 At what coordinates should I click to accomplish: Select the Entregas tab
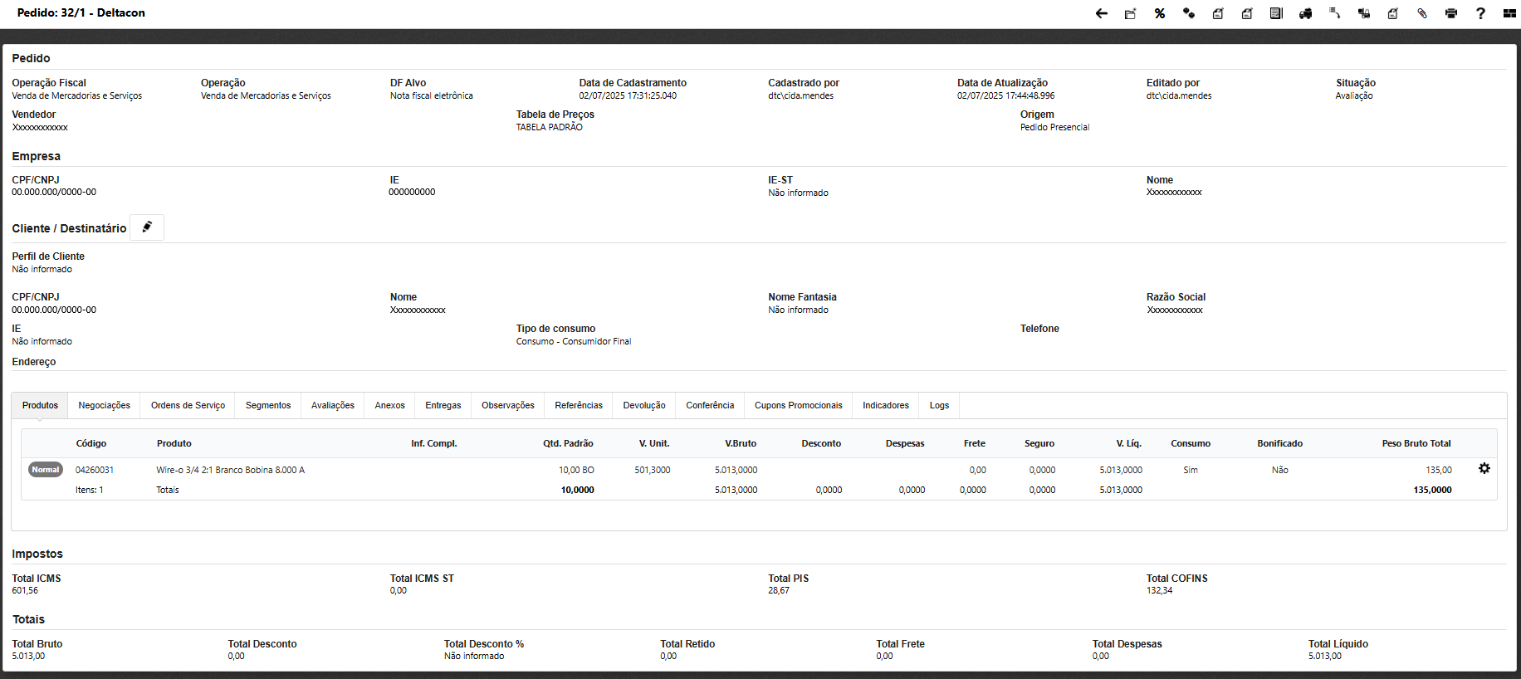point(443,405)
